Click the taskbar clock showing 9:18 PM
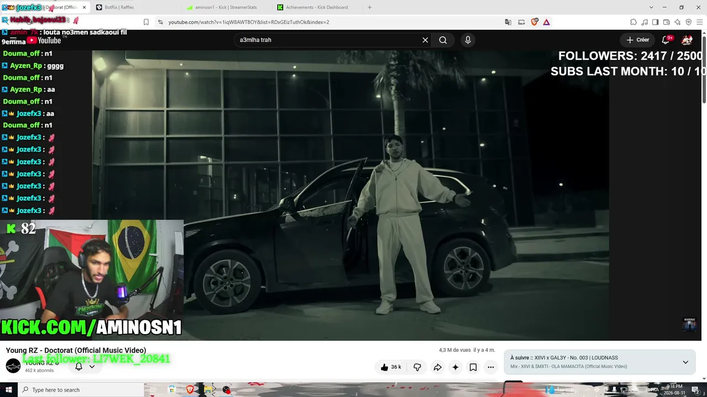Screen dimensions: 707x397 point(674,390)
